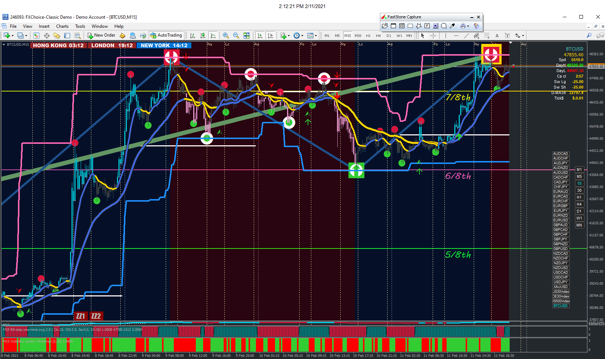
Task: Select GBPJPY symbol button on chart
Action: click(561, 239)
